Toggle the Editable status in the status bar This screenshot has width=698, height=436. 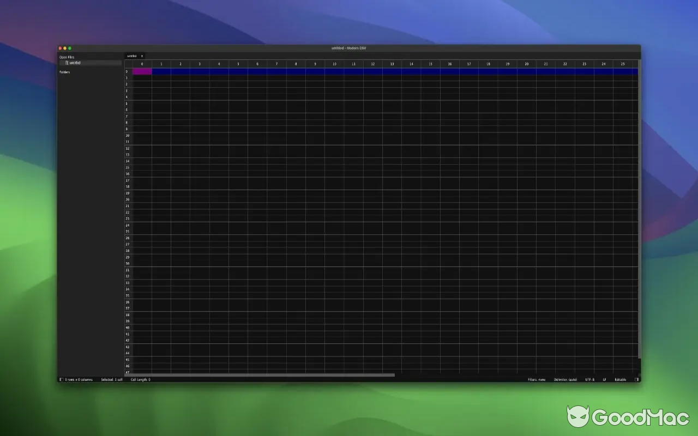pyautogui.click(x=621, y=379)
